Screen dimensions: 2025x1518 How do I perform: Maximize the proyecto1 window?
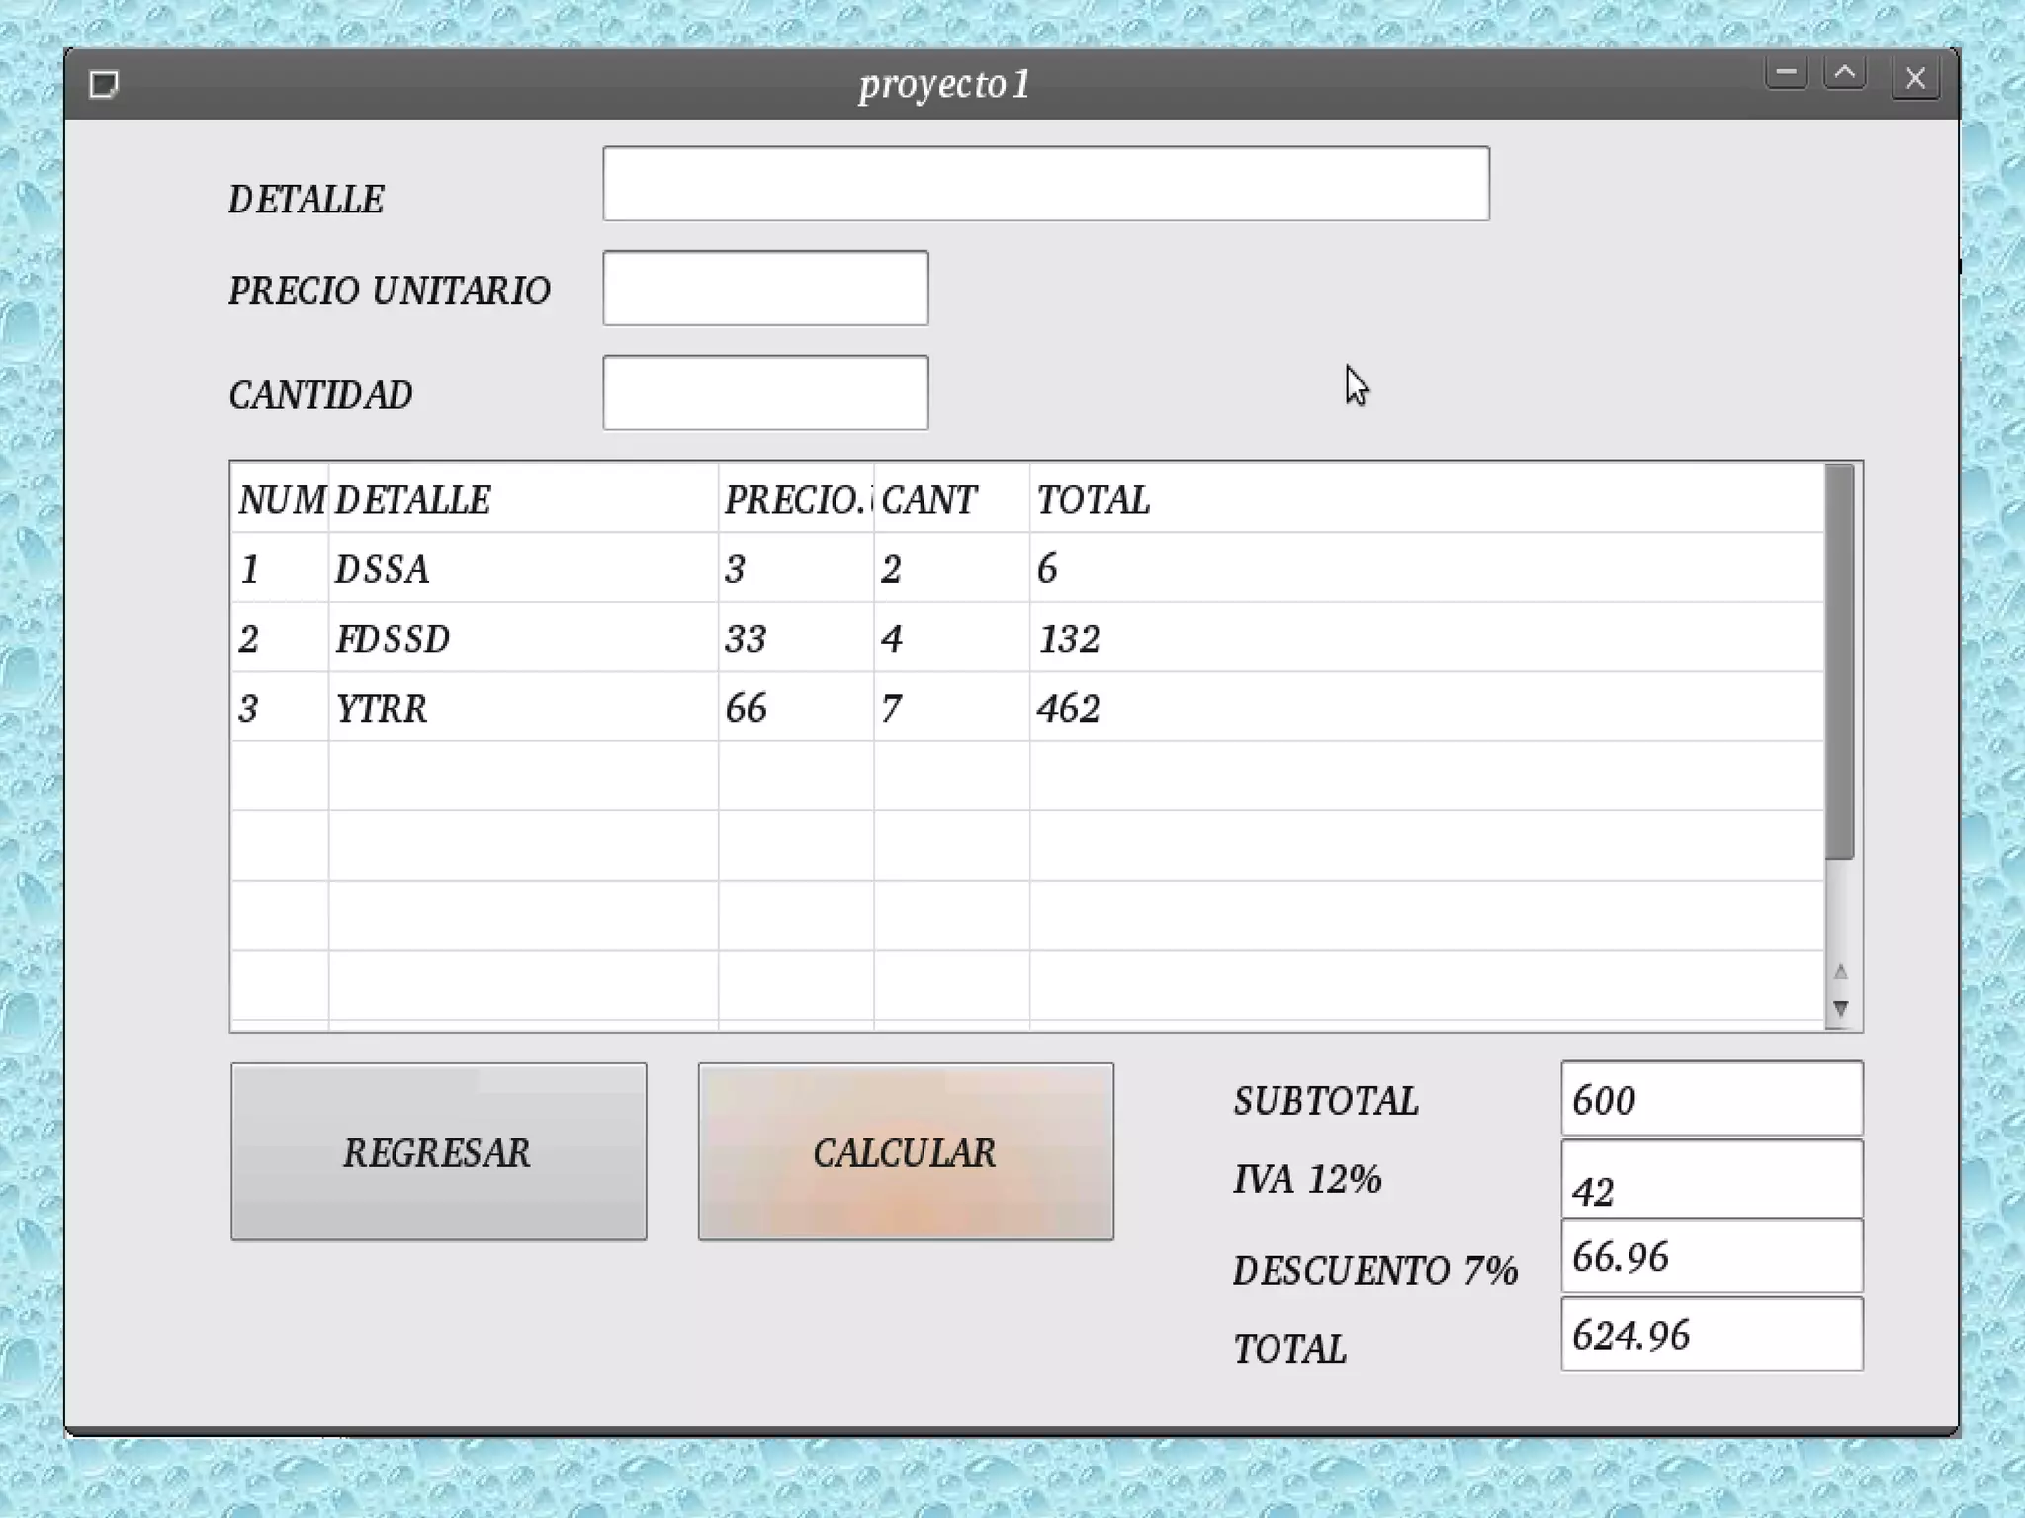point(1845,73)
